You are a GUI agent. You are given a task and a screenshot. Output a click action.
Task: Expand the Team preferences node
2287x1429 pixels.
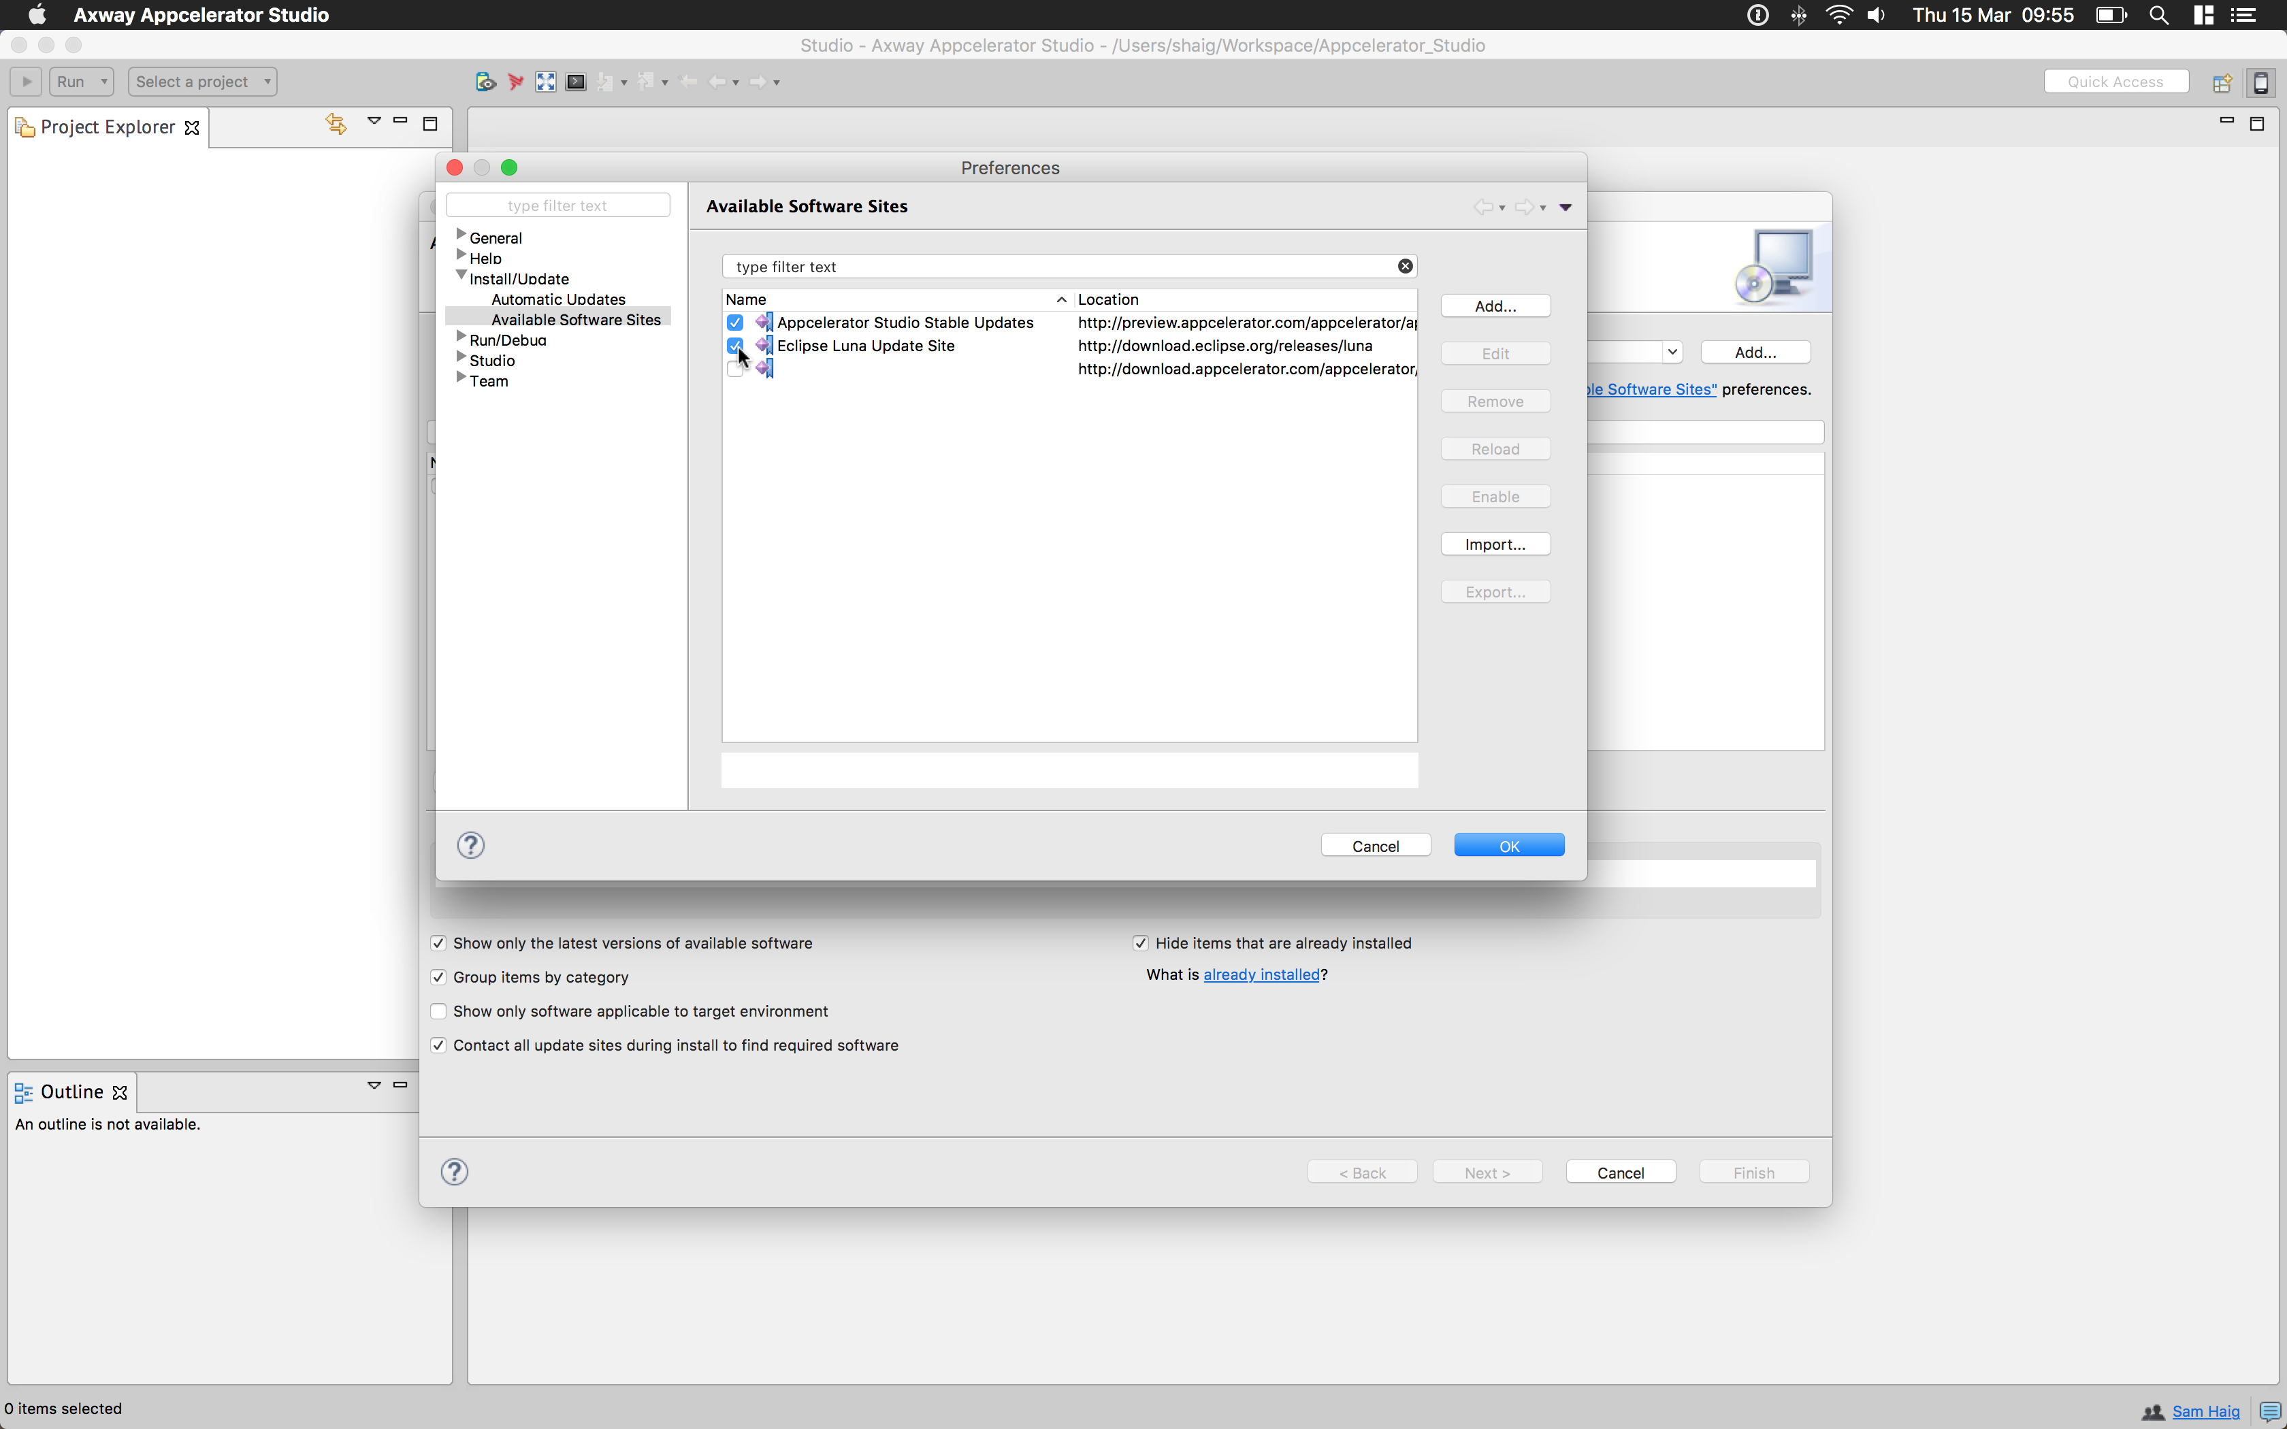(x=461, y=377)
